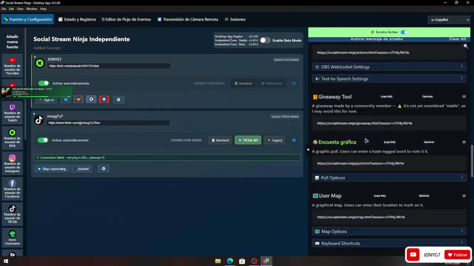Click Activar mensaje de prueba
Screen dimensions: 474x266
pos(376,39)
